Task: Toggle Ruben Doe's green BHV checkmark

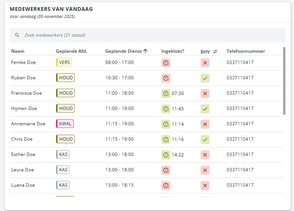Action: (x=205, y=78)
